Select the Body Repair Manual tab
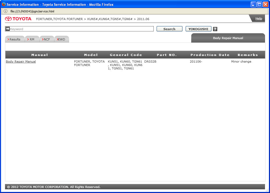The width and height of the screenshot is (270, 193). [228, 38]
